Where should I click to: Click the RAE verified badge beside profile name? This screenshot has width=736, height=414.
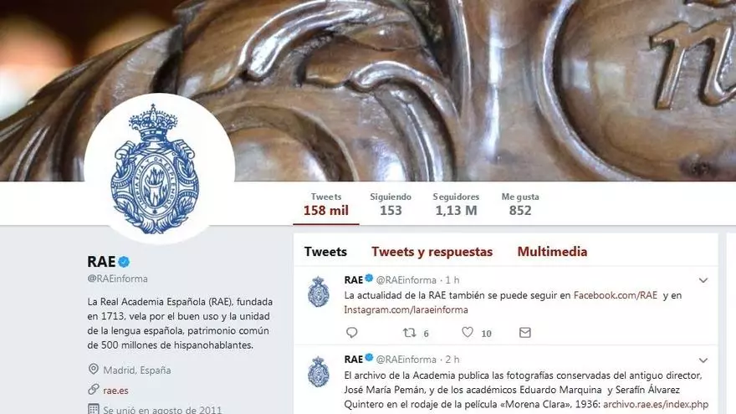124,262
